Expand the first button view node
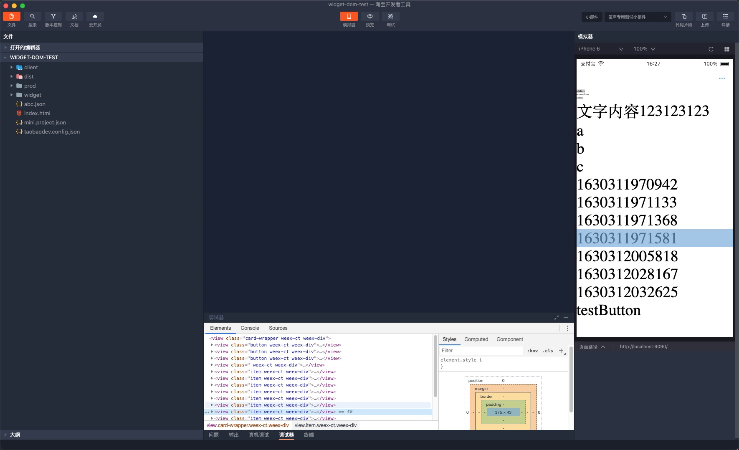 212,345
